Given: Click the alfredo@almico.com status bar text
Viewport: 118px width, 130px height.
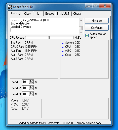Looking at the screenshot, I should [x=89, y=123].
